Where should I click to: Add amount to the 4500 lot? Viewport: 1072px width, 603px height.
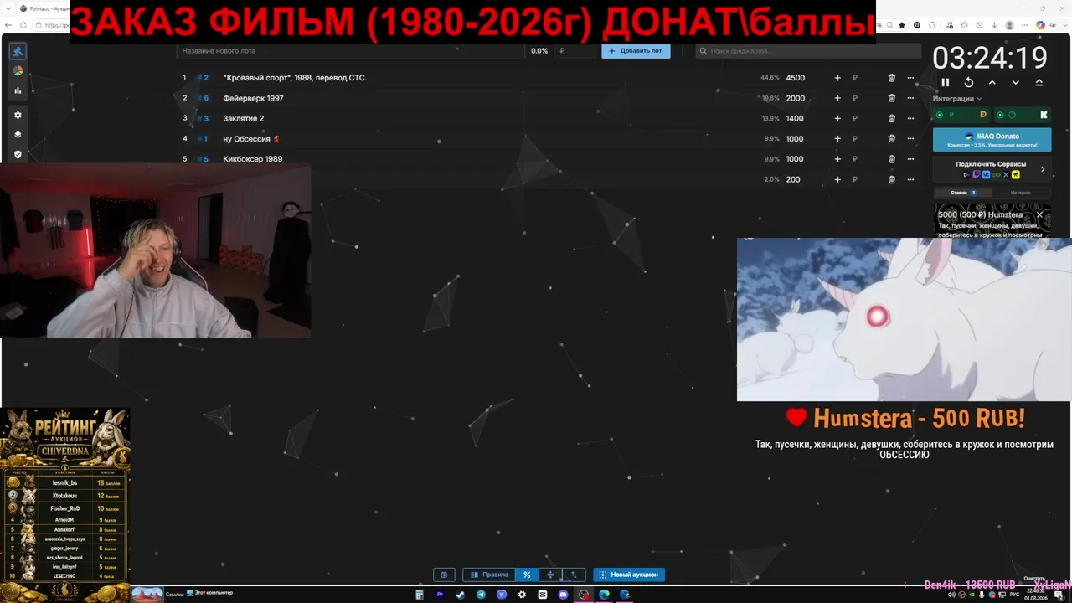(x=837, y=78)
